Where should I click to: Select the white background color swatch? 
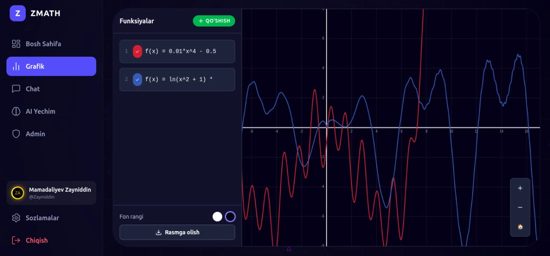(x=218, y=217)
